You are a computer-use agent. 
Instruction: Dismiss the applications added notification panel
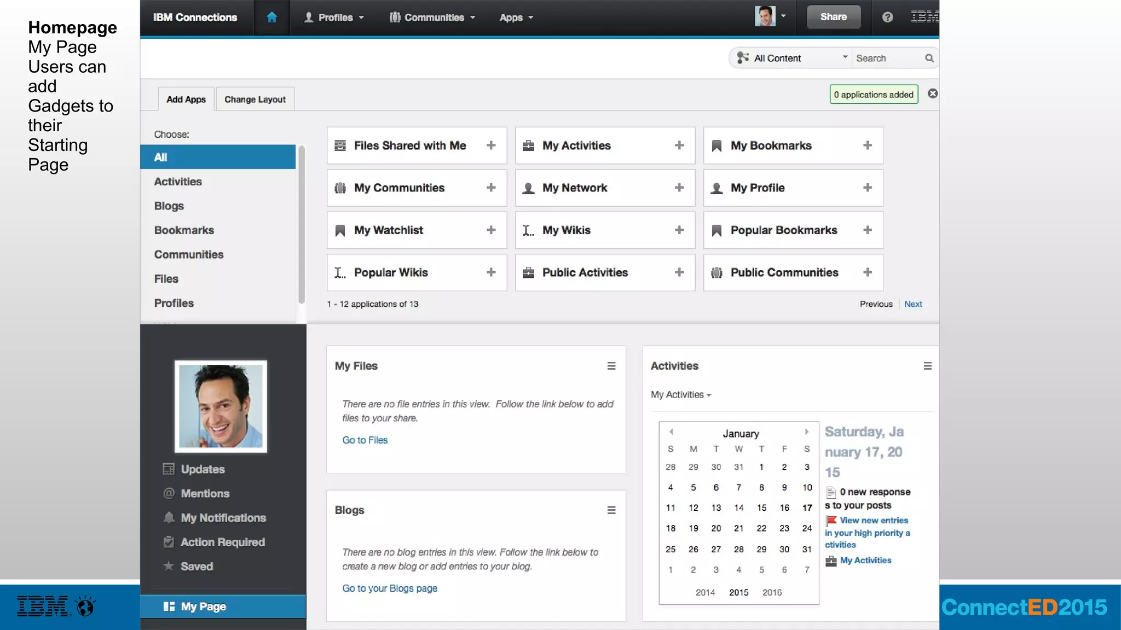[x=933, y=94]
